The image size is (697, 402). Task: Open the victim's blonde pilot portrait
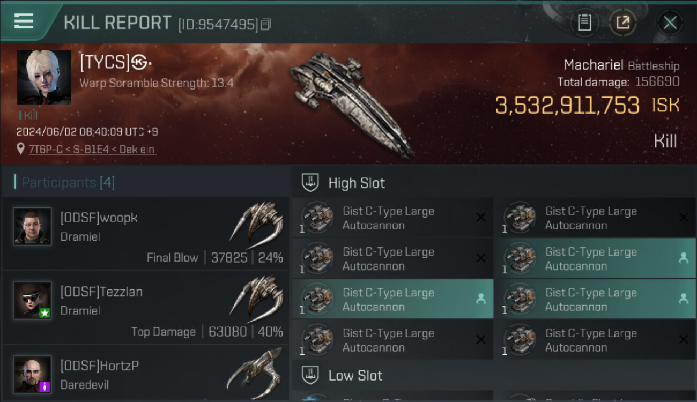point(44,77)
